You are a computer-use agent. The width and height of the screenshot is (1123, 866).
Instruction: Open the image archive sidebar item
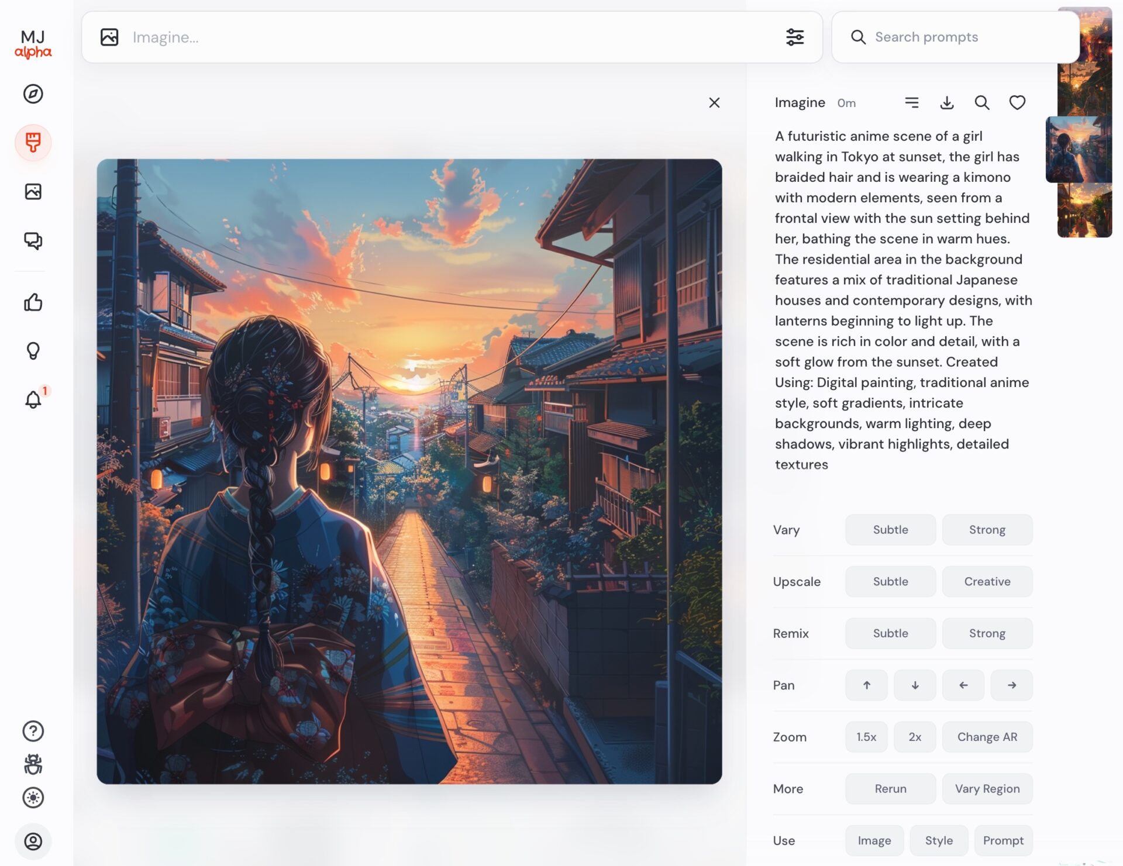click(33, 191)
